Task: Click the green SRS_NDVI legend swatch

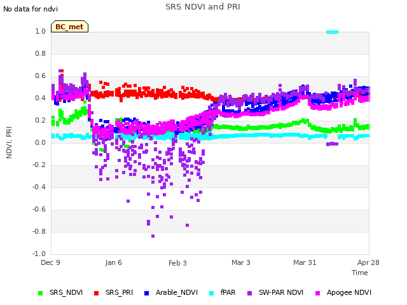Action: pos(41,293)
